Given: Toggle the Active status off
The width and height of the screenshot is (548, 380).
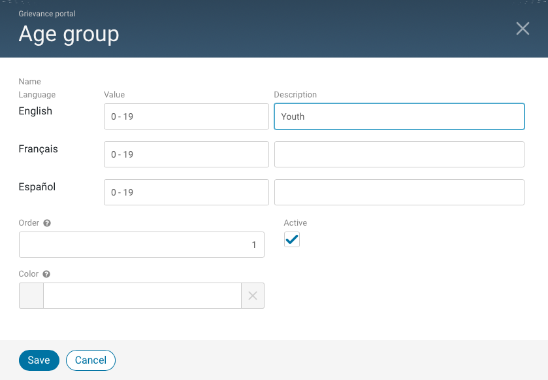Looking at the screenshot, I should [291, 239].
